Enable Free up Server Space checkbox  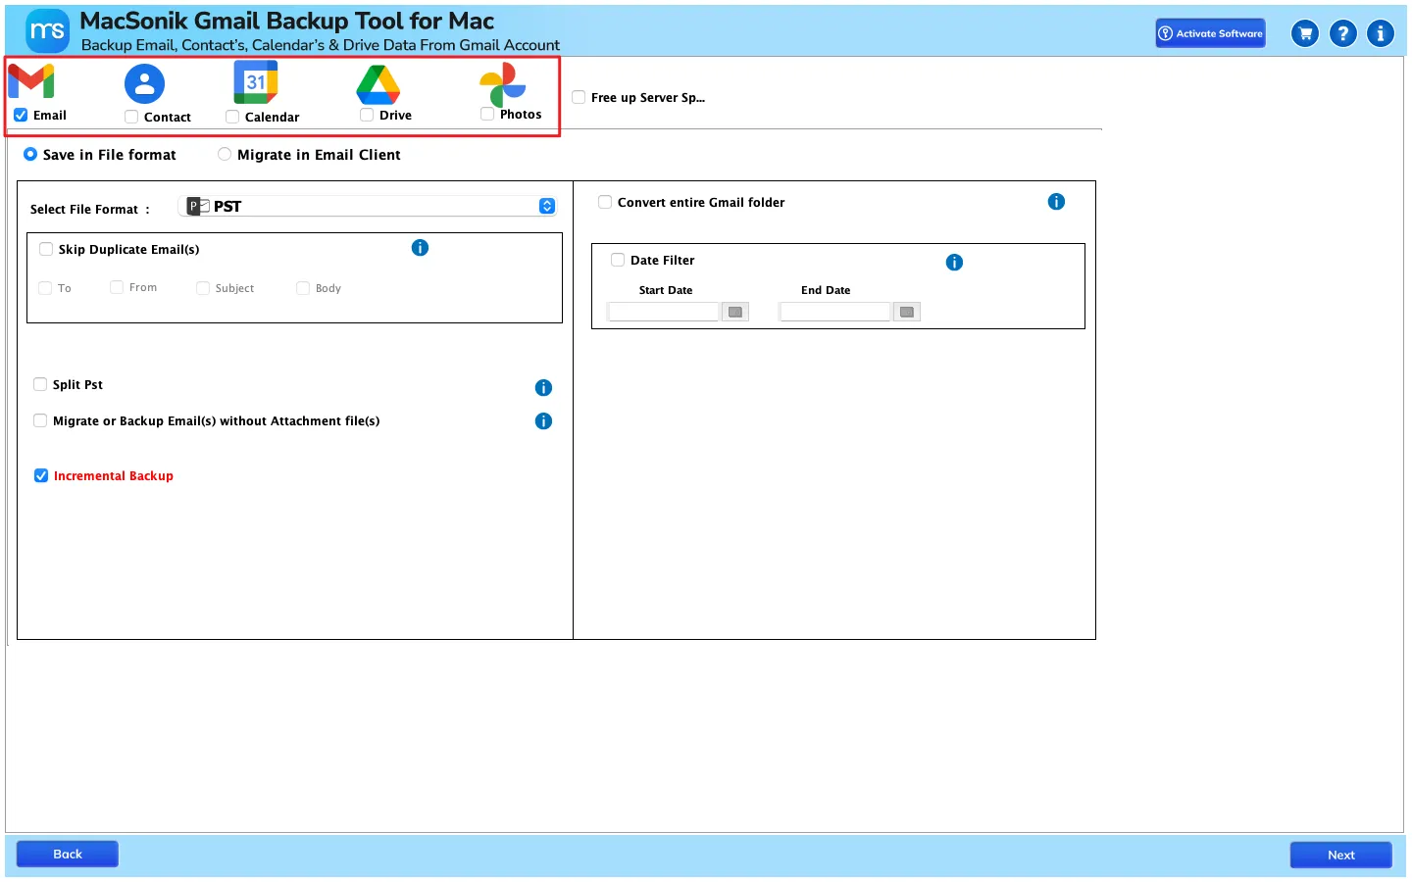click(579, 97)
